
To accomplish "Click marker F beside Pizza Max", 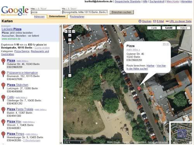I will point(3,123).
